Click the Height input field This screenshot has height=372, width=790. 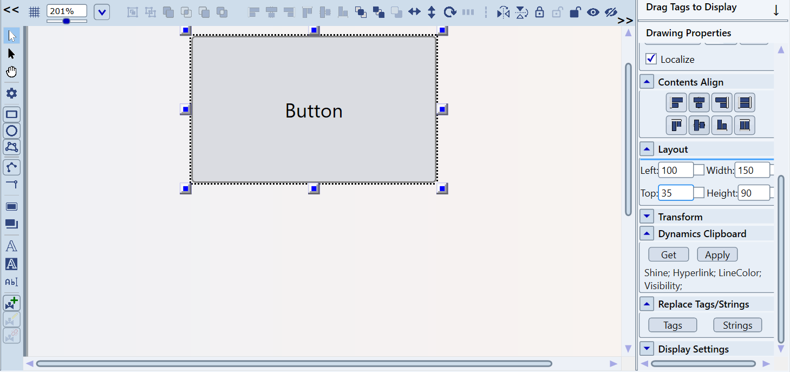pyautogui.click(x=753, y=193)
